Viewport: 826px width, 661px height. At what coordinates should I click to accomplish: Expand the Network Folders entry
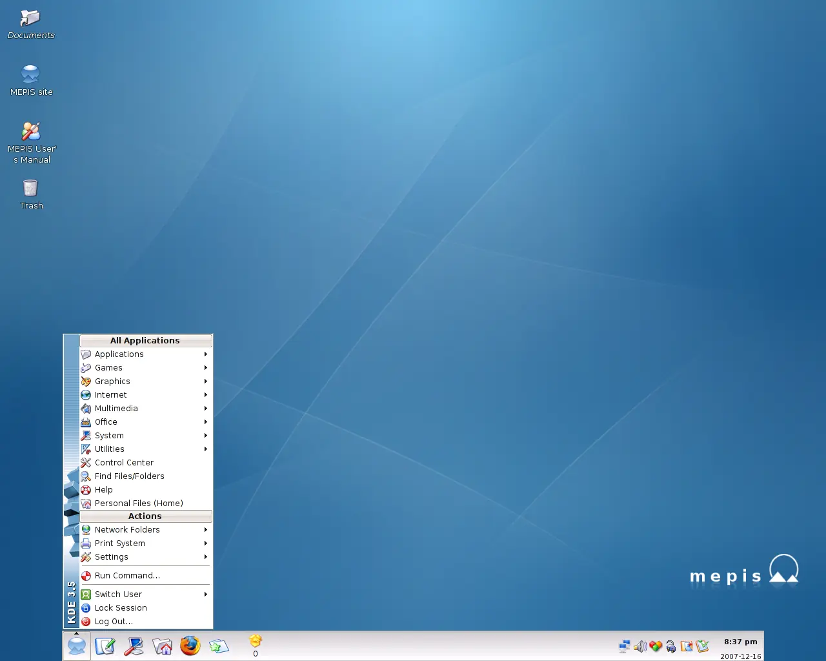tap(146, 530)
